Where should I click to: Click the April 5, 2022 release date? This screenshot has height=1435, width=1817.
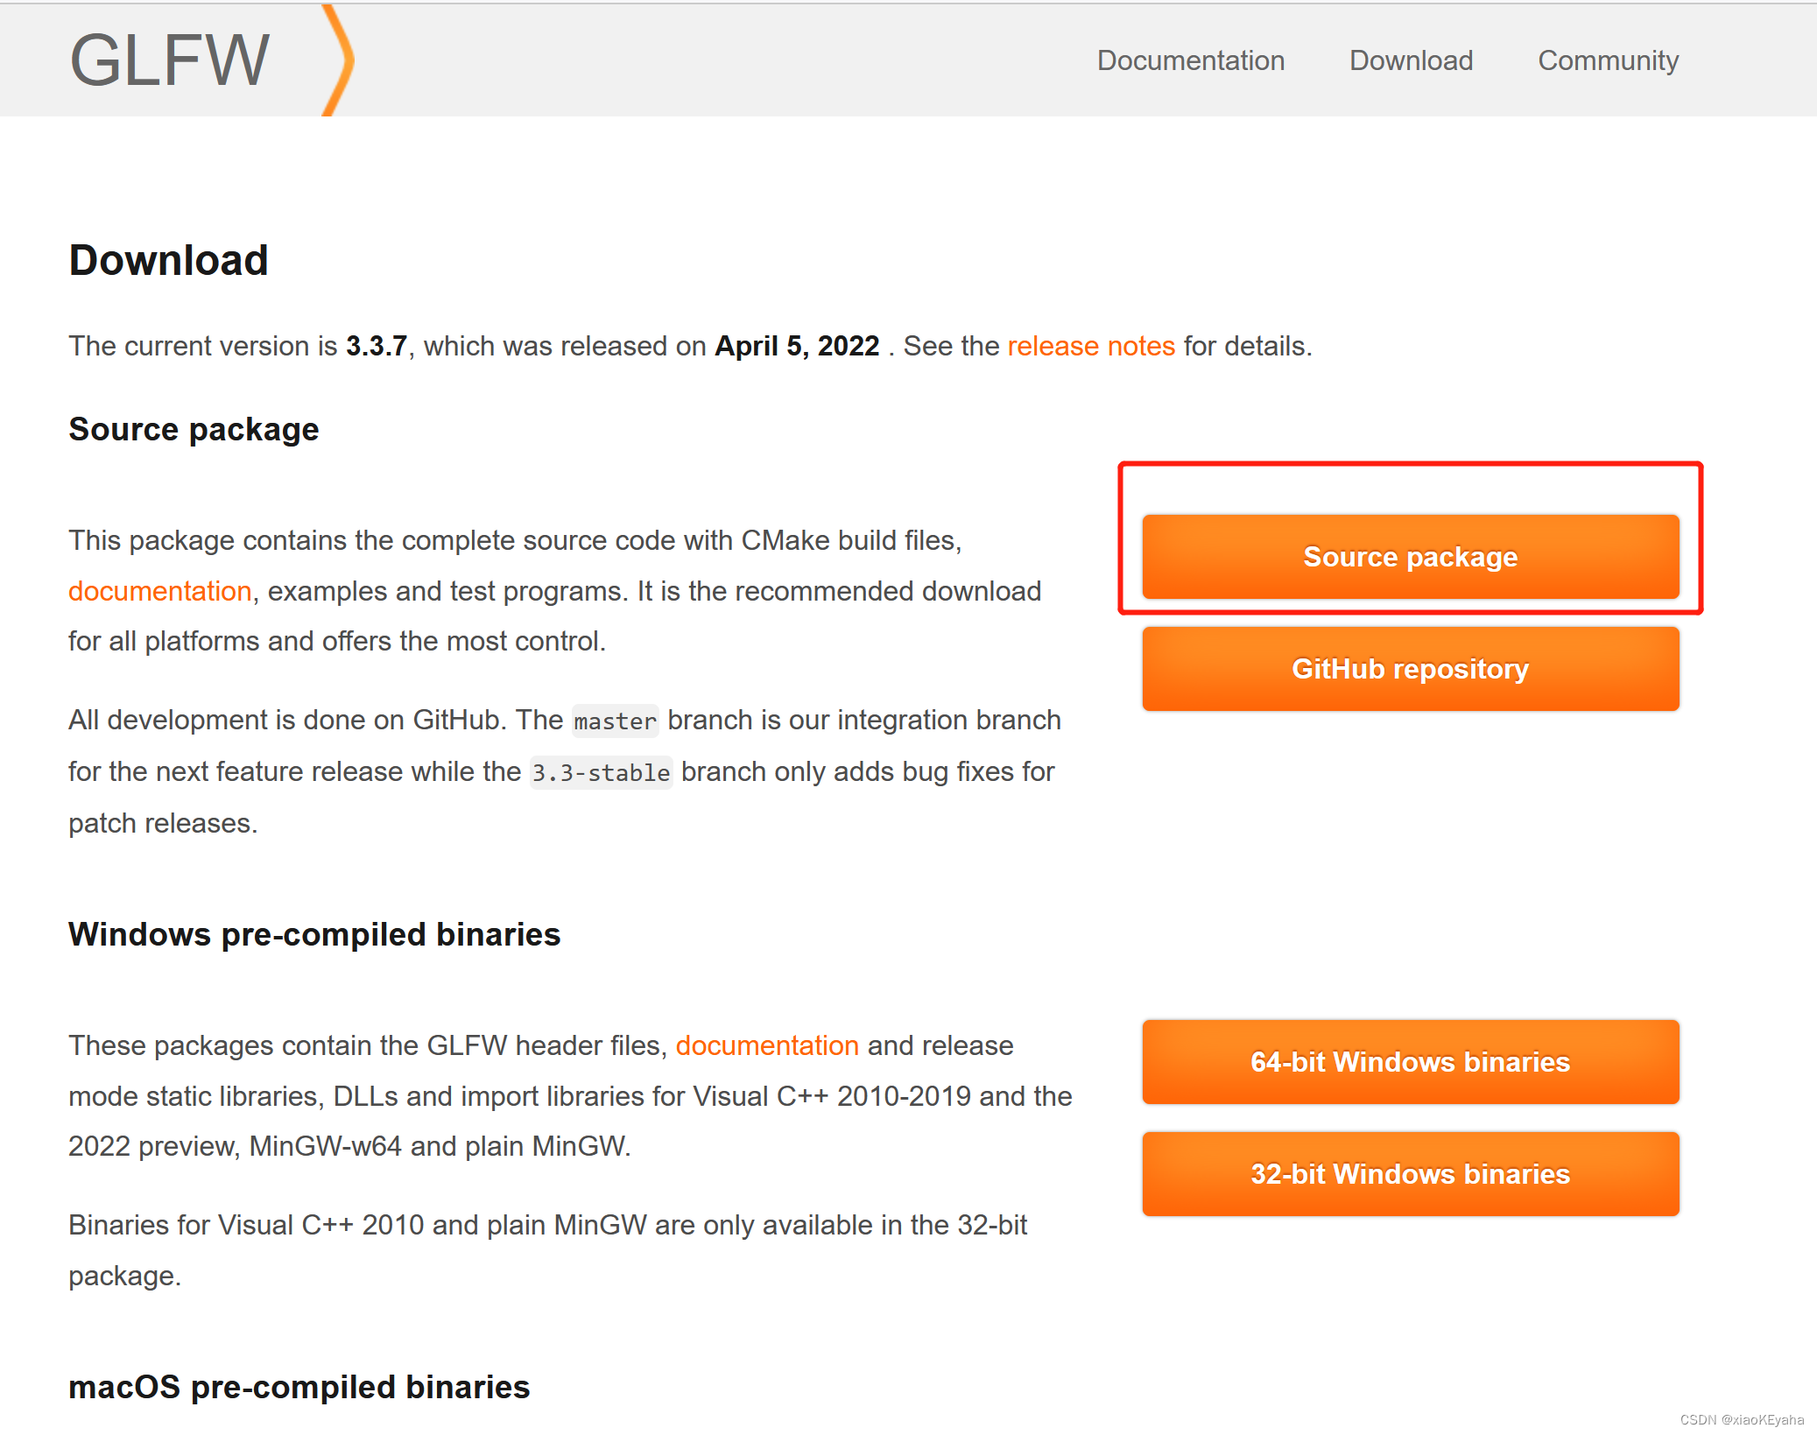(x=797, y=346)
